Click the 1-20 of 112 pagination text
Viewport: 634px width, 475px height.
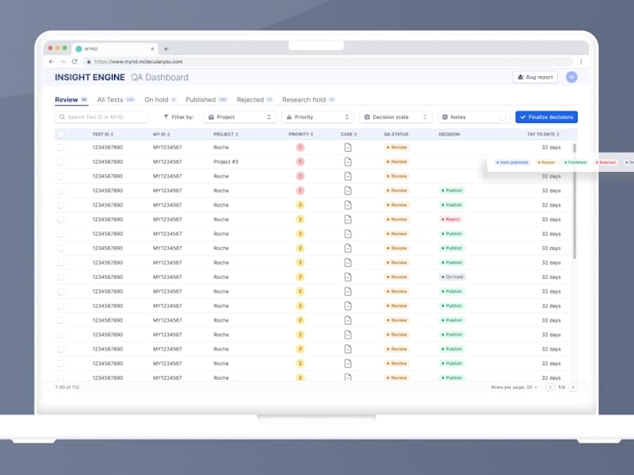[x=67, y=387]
